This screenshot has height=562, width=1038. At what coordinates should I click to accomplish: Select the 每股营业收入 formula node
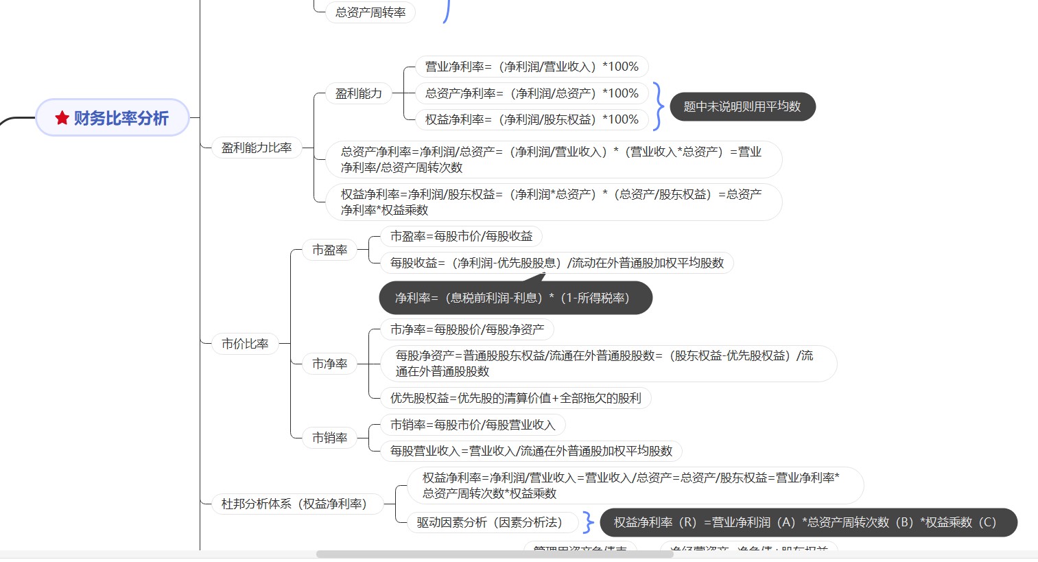click(x=528, y=451)
